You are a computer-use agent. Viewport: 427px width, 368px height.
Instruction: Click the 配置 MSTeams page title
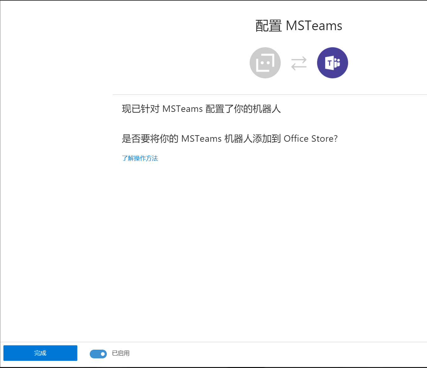[298, 25]
